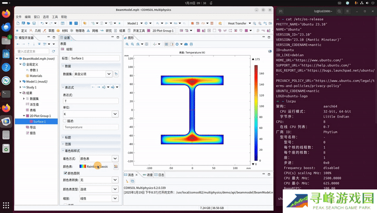The height and width of the screenshot is (213, 377).
Task: Toggle the 颜色图例 (Color legend) checkbox
Action: 66,173
